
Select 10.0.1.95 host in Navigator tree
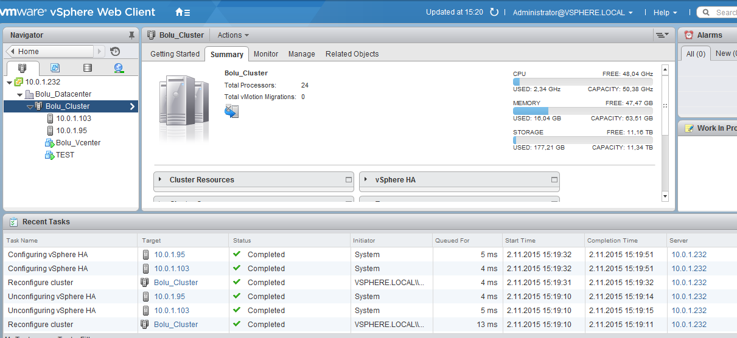tap(72, 131)
